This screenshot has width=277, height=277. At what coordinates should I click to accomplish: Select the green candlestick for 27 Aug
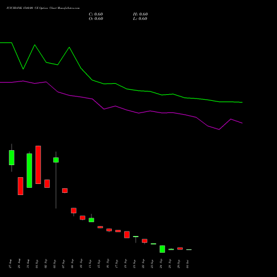click(x=12, y=157)
